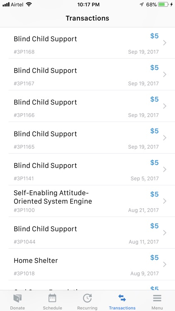This screenshot has height=311, width=175.
Task: Open the Recurring clock icon
Action: tap(87, 298)
